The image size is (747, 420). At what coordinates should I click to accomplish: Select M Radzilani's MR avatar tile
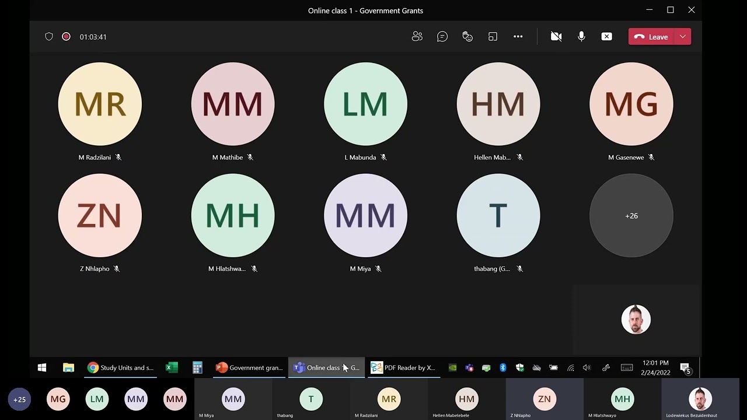point(100,104)
